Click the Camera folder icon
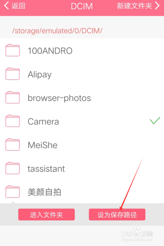164x246 pixels. click(x=12, y=121)
